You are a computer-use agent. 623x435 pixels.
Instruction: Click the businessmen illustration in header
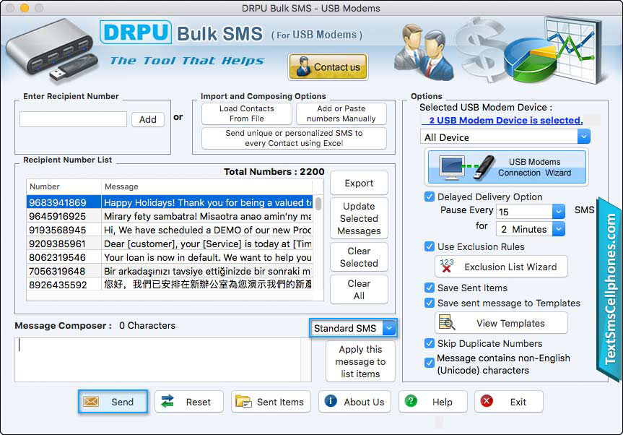[x=424, y=52]
